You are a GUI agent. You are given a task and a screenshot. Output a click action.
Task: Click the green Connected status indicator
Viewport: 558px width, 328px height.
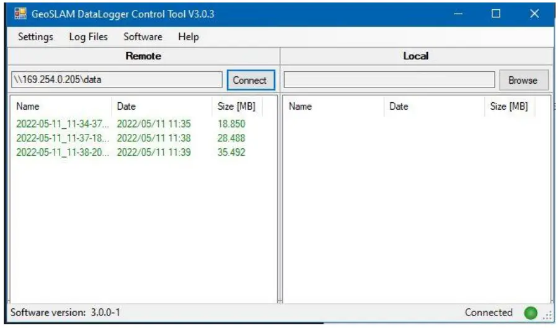[x=531, y=313]
